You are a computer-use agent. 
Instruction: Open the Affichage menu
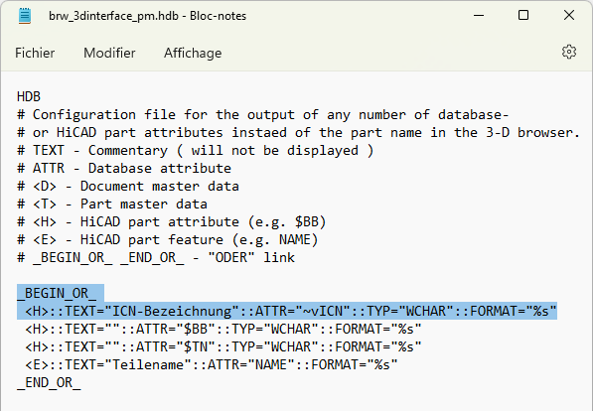[x=193, y=53]
